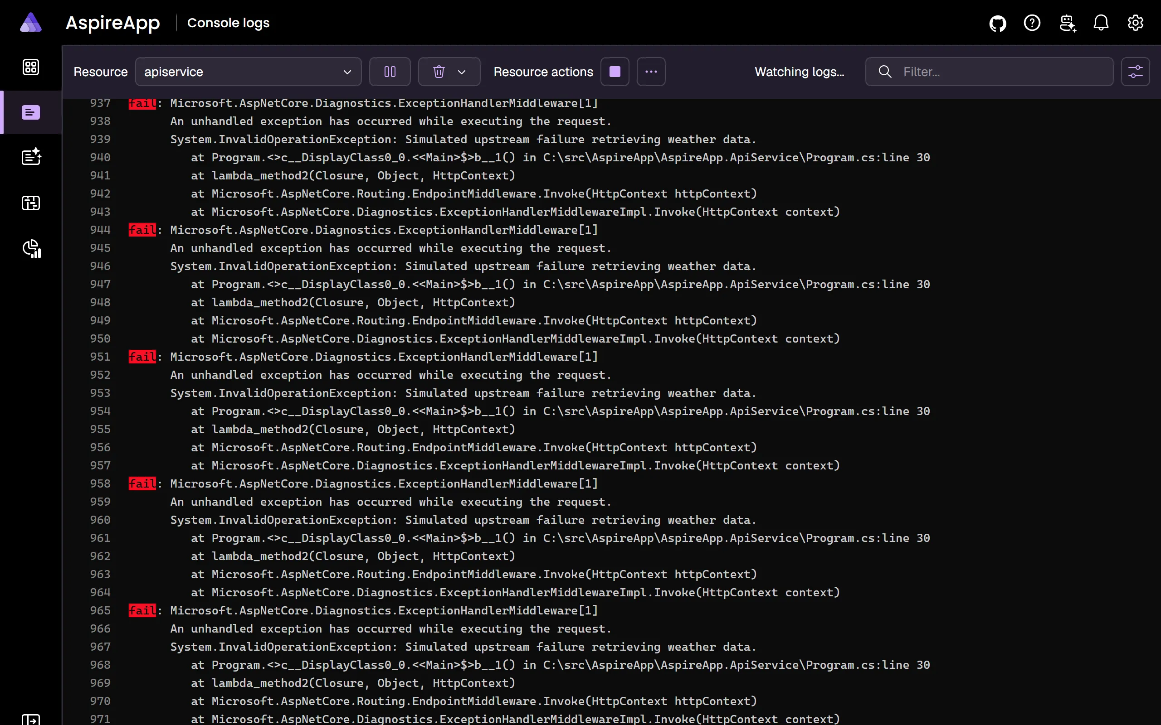The height and width of the screenshot is (725, 1161).
Task: Open more resource actions ellipsis menu
Action: (651, 72)
